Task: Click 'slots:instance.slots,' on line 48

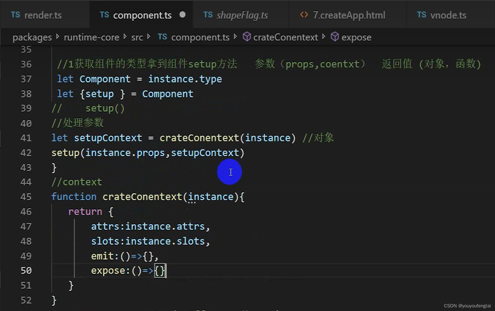Action: pyautogui.click(x=151, y=241)
